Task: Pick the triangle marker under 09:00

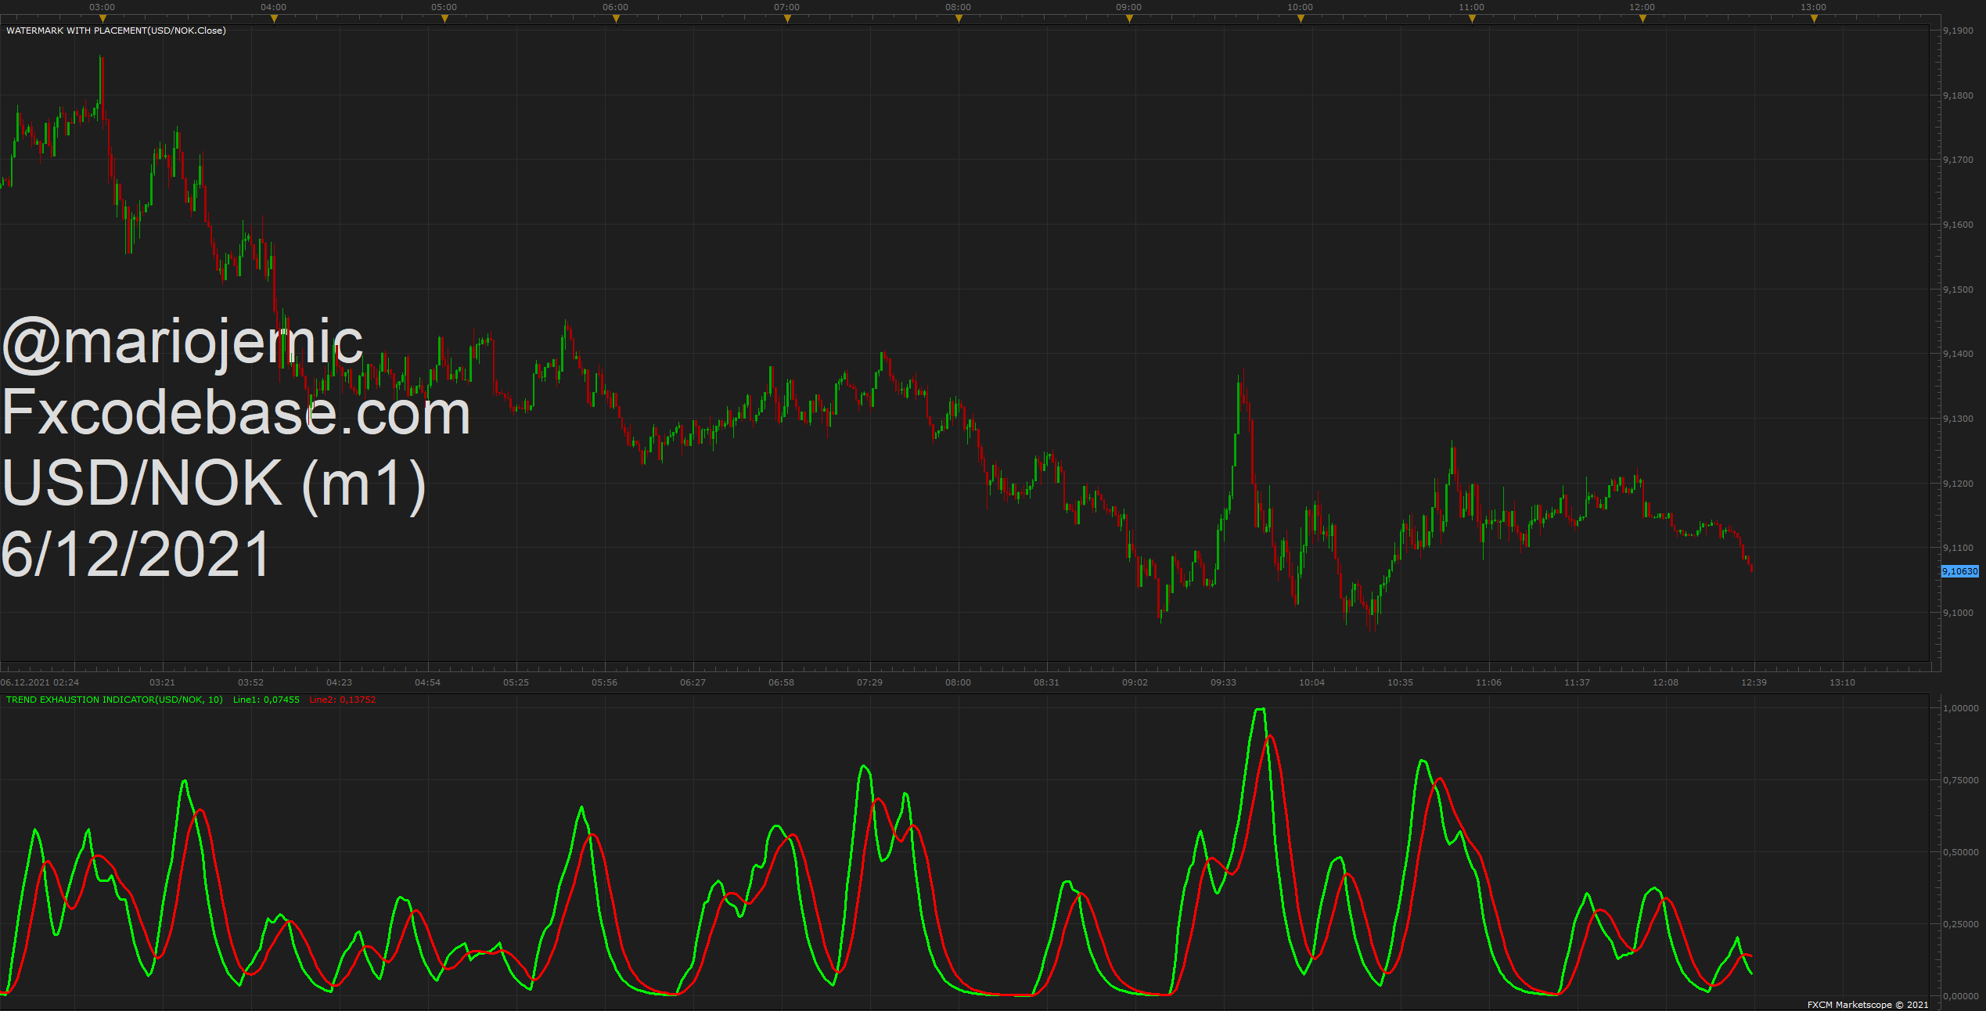Action: pyautogui.click(x=1129, y=19)
